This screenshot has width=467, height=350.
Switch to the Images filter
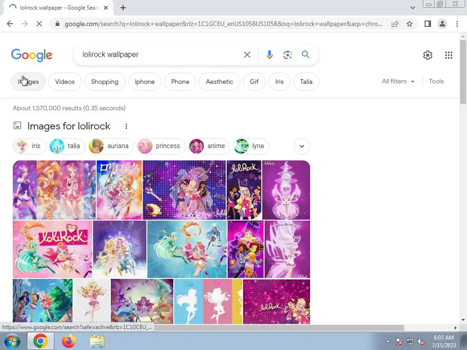[28, 82]
